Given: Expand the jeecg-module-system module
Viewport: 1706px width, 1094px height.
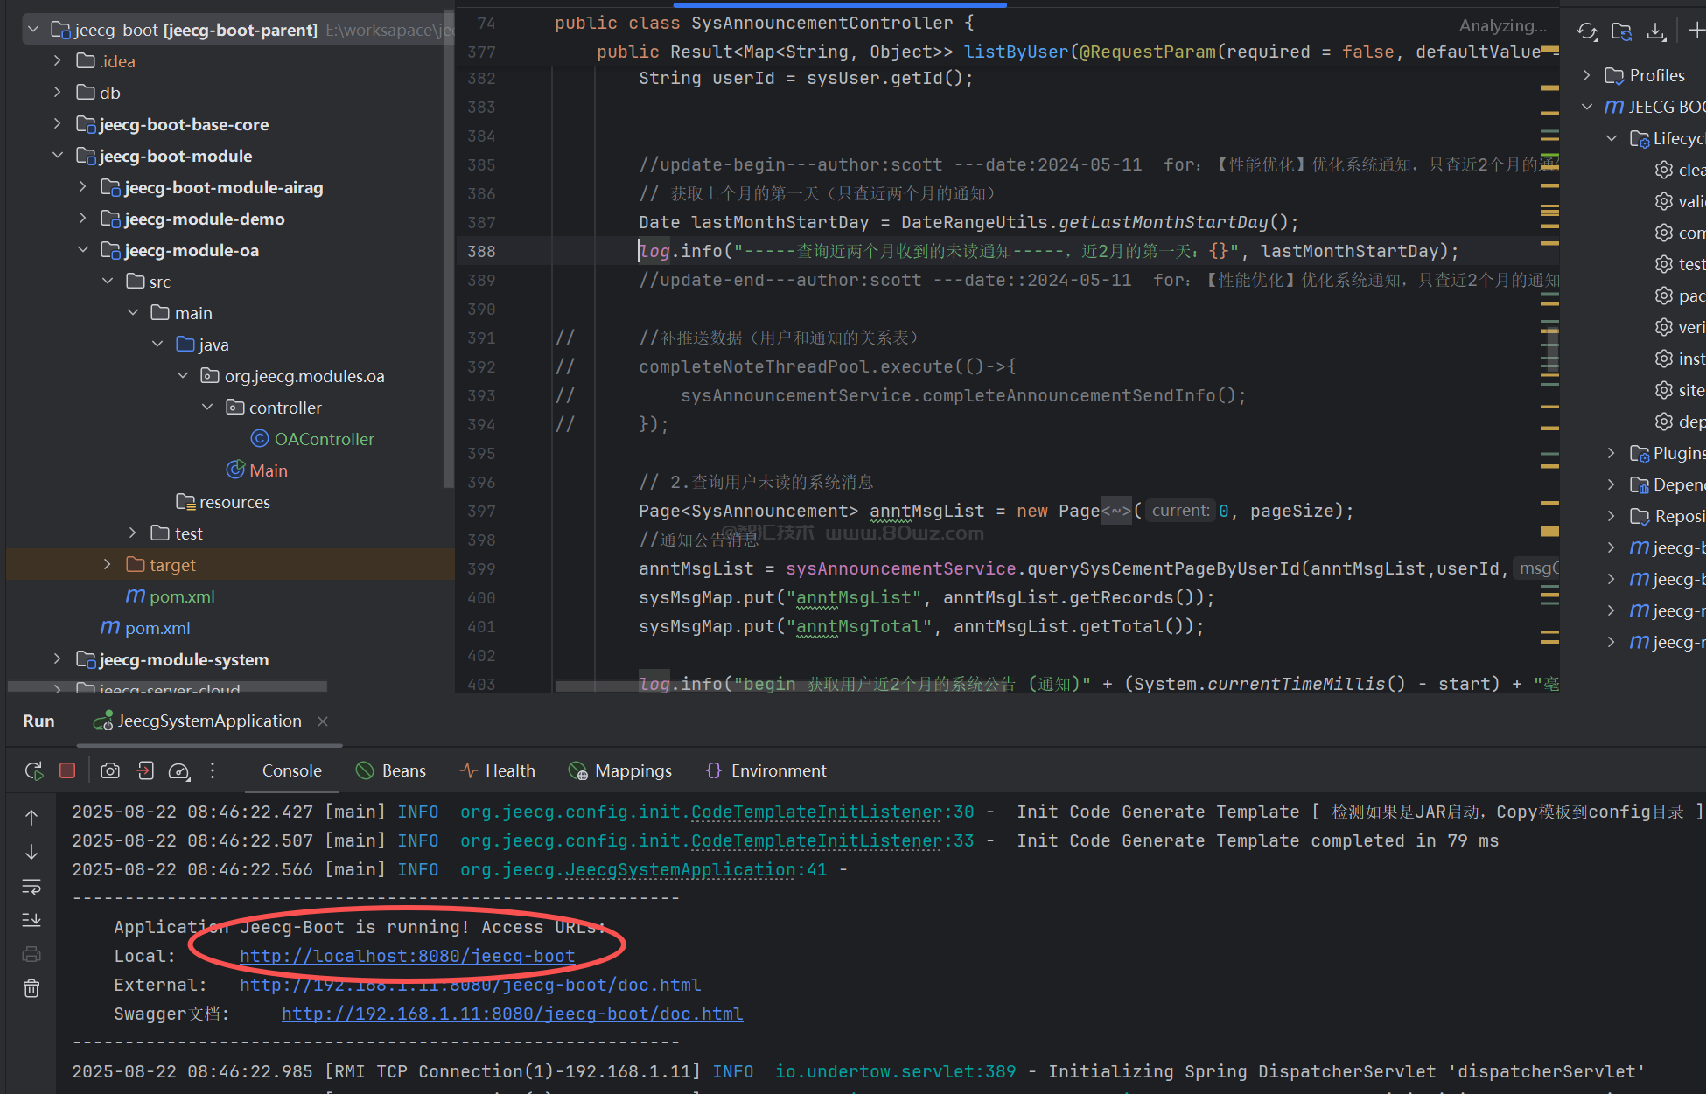Looking at the screenshot, I should tap(58, 659).
